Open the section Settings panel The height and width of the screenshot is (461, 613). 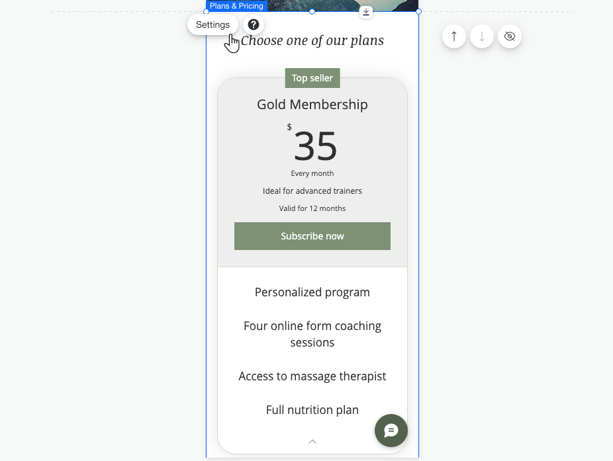212,24
